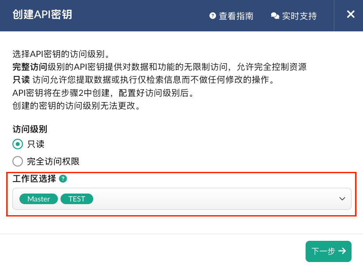Click the 完全访问权限 option label text
Viewport: 363px width, 266px height.
pyautogui.click(x=53, y=162)
